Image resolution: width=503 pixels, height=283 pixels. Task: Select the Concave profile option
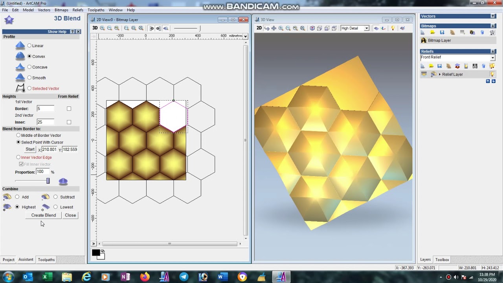click(29, 67)
